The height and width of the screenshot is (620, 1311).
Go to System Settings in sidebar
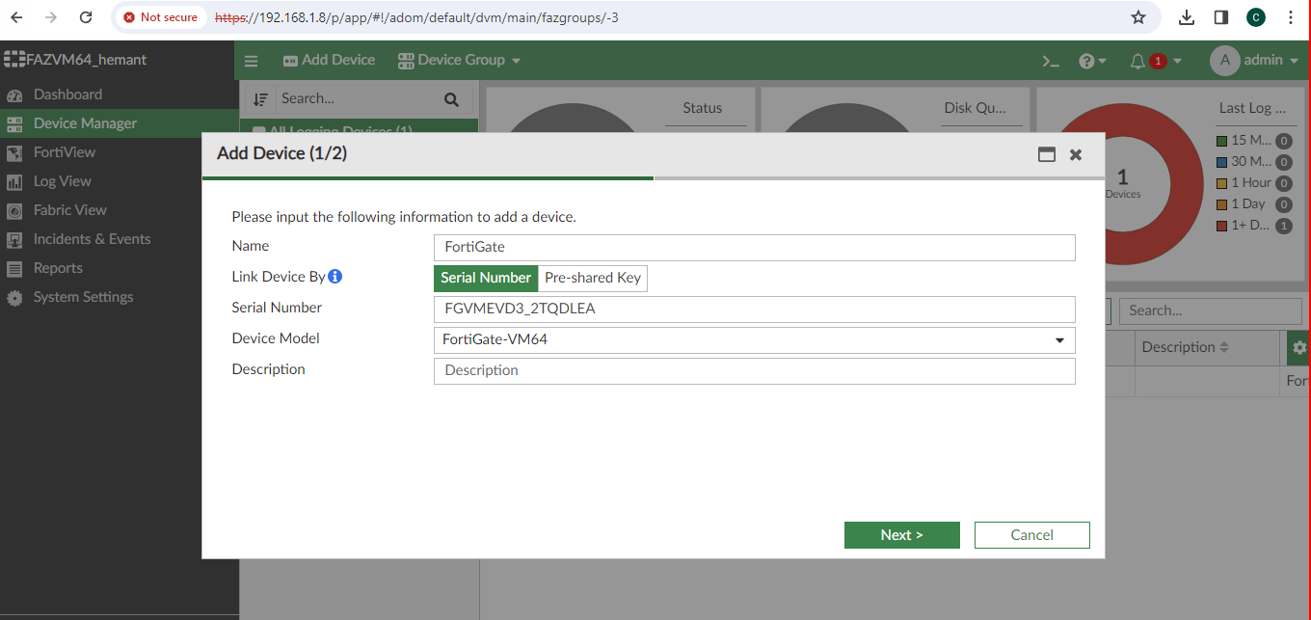point(83,297)
